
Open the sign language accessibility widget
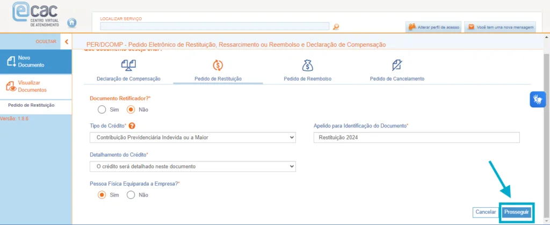tap(538, 99)
